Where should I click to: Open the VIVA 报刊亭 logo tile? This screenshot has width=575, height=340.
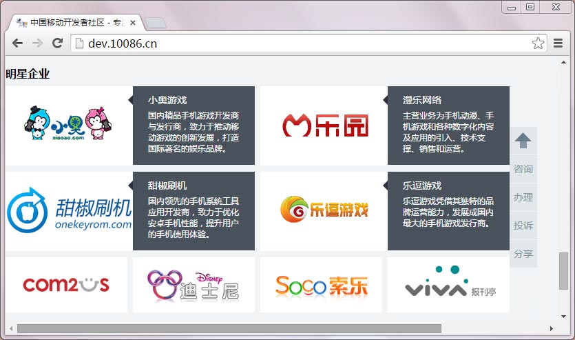pyautogui.click(x=448, y=284)
